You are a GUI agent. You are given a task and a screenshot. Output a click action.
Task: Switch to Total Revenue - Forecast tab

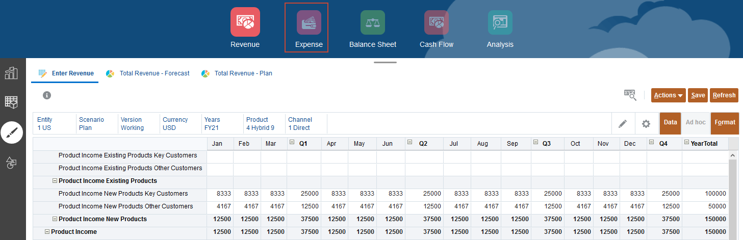pos(154,73)
